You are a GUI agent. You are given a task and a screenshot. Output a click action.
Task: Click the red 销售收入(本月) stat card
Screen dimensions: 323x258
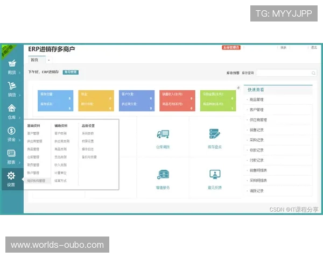[x=177, y=101]
